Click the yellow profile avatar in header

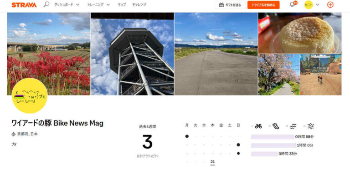(x=309, y=5)
